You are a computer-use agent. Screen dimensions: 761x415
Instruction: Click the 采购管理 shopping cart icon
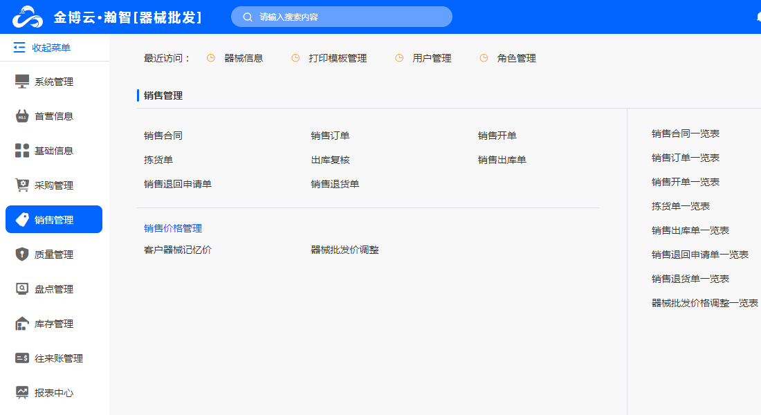22,185
